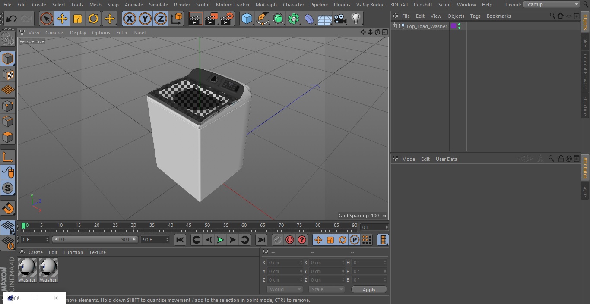Toggle autokeying button
590x304 pixels.
290,240
